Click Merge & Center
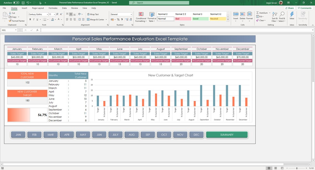The width and height of the screenshot is (315, 170). (96, 20)
